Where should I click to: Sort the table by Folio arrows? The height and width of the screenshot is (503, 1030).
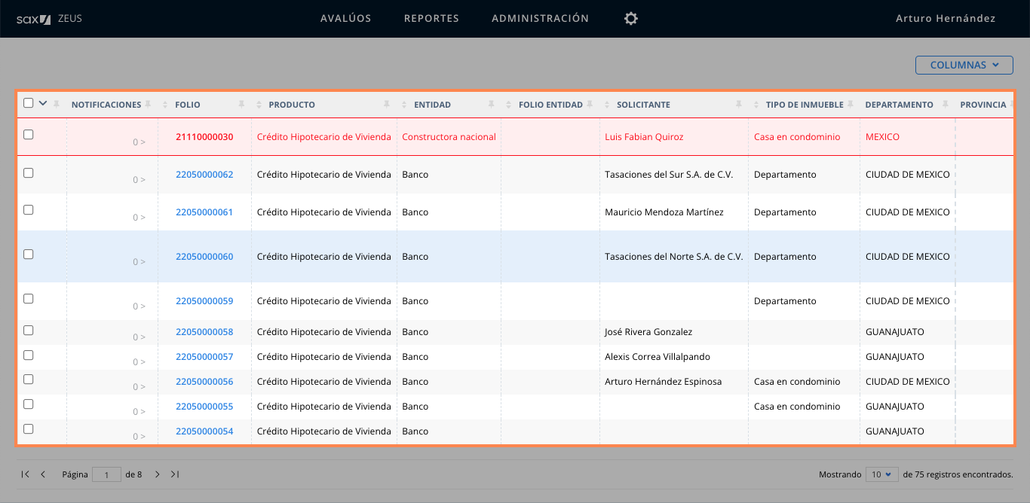(x=166, y=105)
